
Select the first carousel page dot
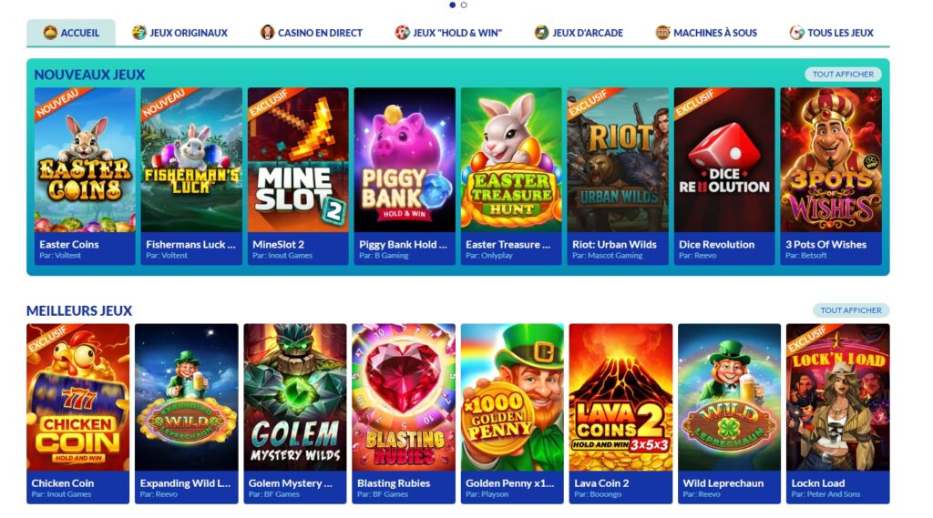pyautogui.click(x=452, y=5)
